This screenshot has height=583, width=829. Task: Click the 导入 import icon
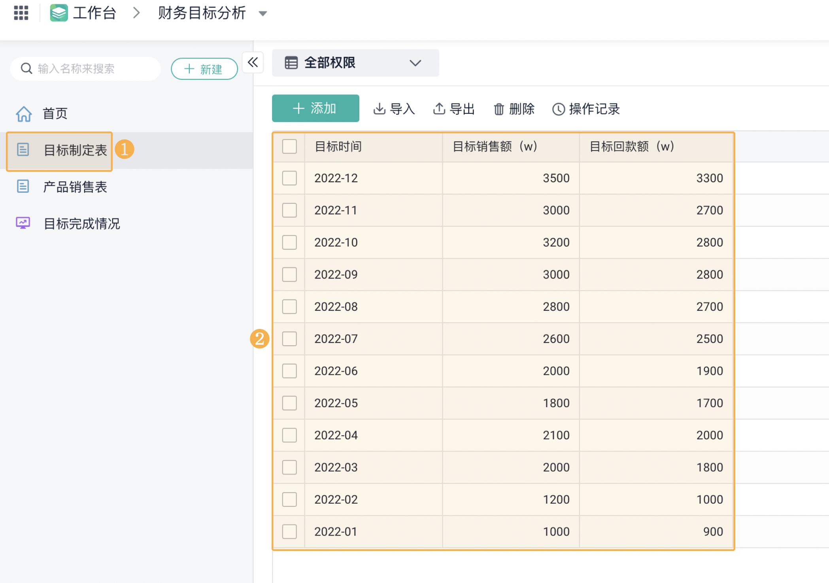[x=380, y=109]
